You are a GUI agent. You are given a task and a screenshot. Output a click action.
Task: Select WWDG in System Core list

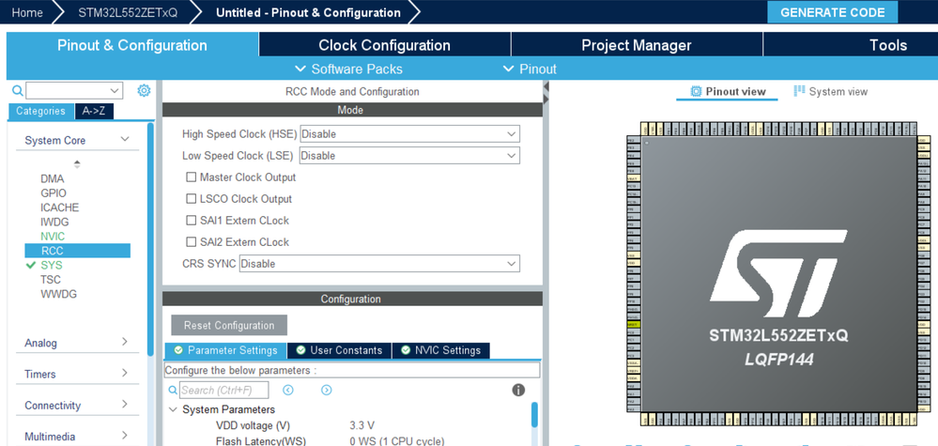[x=58, y=294]
